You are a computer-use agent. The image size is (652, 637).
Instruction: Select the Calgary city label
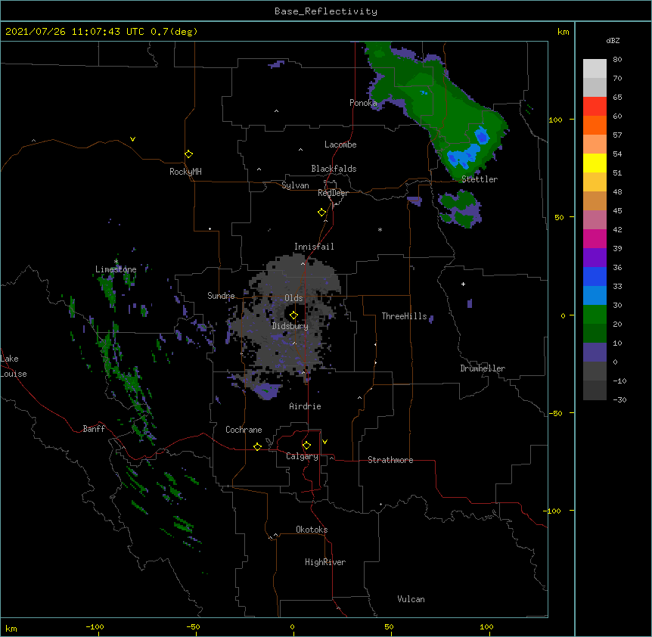(x=302, y=456)
